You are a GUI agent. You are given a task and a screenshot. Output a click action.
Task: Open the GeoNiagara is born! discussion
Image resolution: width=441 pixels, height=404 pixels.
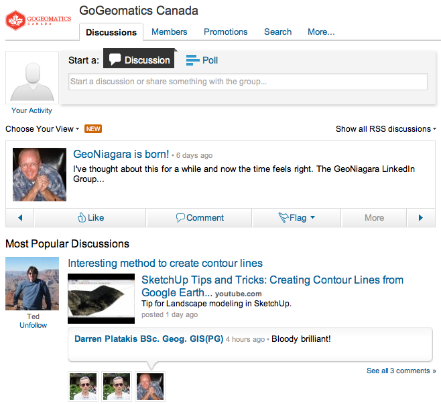point(121,155)
